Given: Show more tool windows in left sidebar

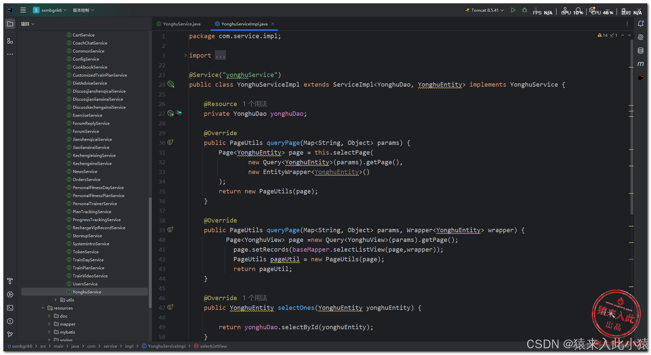Looking at the screenshot, I should pyautogui.click(x=10, y=54).
